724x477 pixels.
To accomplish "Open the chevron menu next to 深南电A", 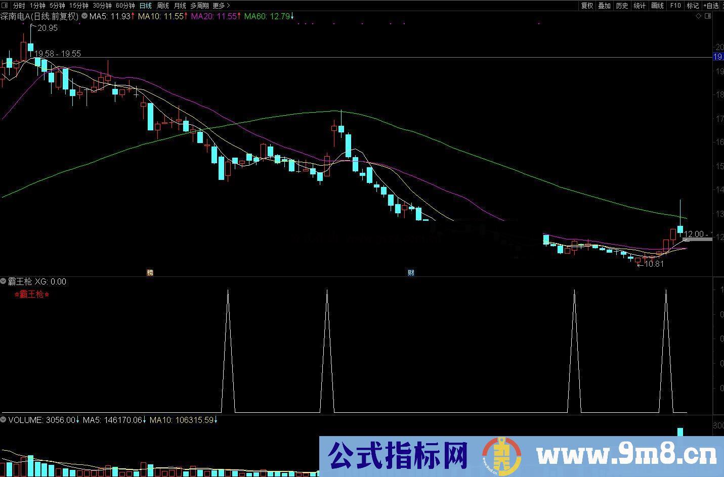I will (x=84, y=16).
